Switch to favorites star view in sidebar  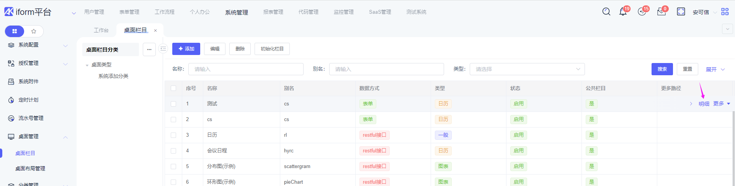34,31
